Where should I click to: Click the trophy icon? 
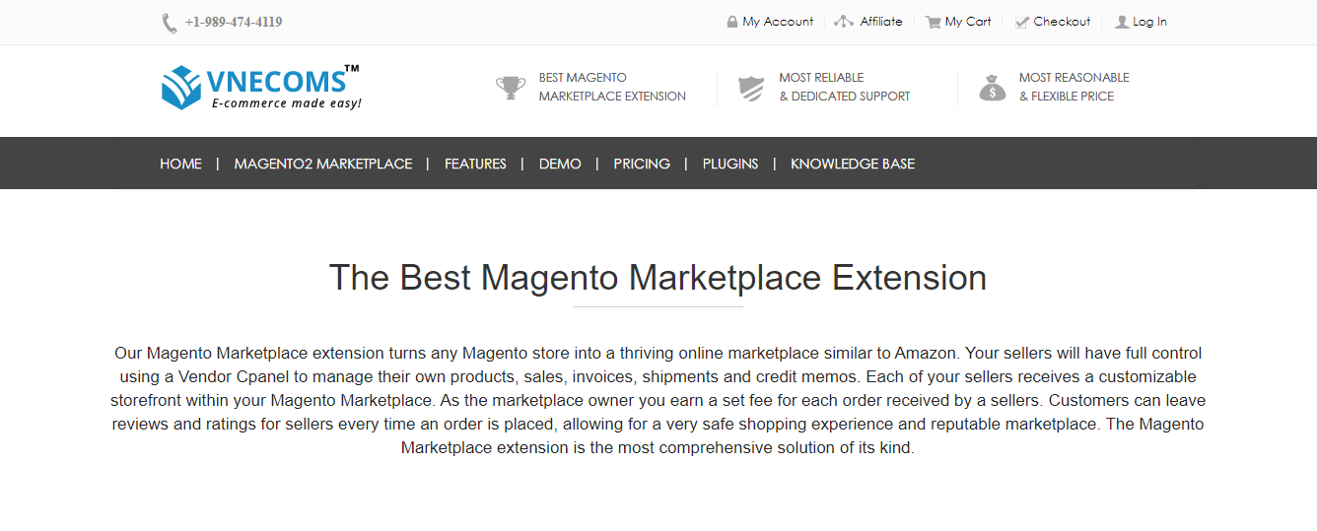(511, 88)
